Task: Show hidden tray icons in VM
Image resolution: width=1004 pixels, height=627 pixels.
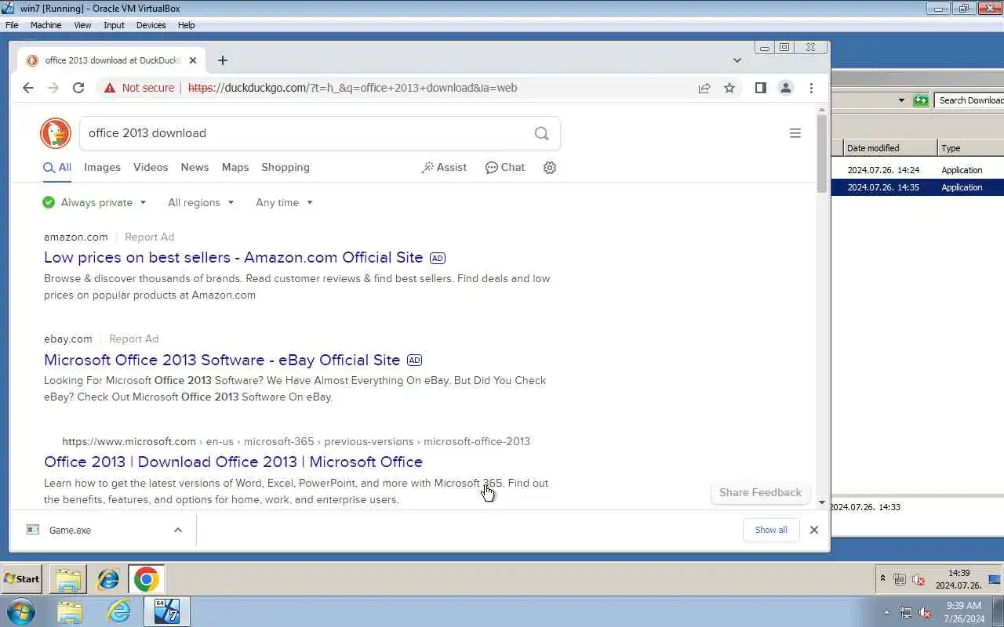Action: [882, 579]
